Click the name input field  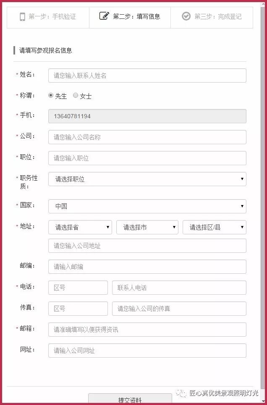pyautogui.click(x=147, y=75)
